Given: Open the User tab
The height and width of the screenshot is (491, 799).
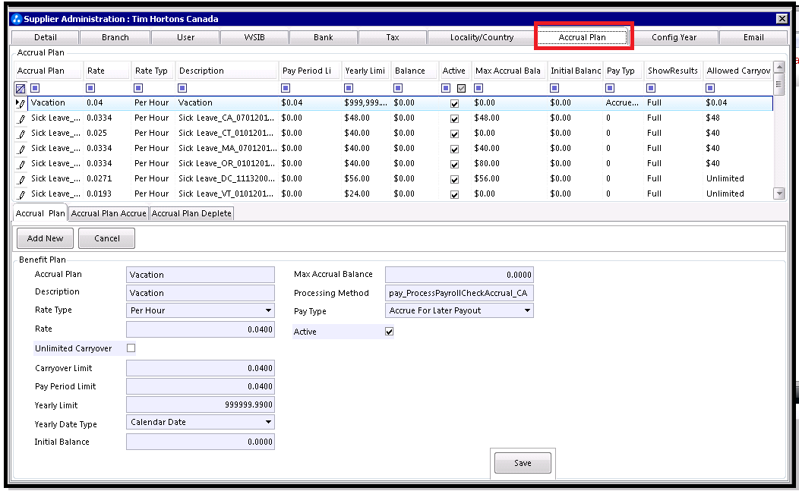Looking at the screenshot, I should 185,37.
